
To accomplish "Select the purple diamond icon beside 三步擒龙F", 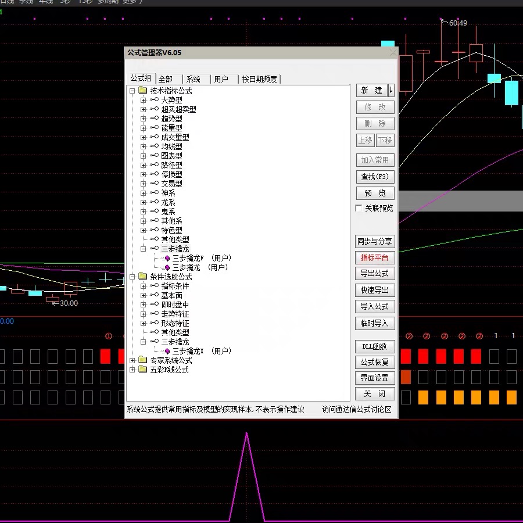I will point(167,258).
